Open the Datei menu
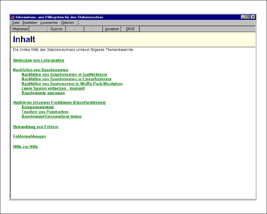The width and height of the screenshot is (267, 214). tap(15, 23)
